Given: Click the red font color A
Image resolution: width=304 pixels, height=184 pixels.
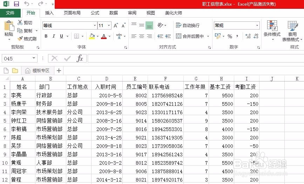Looking at the screenshot, I should [104, 36].
